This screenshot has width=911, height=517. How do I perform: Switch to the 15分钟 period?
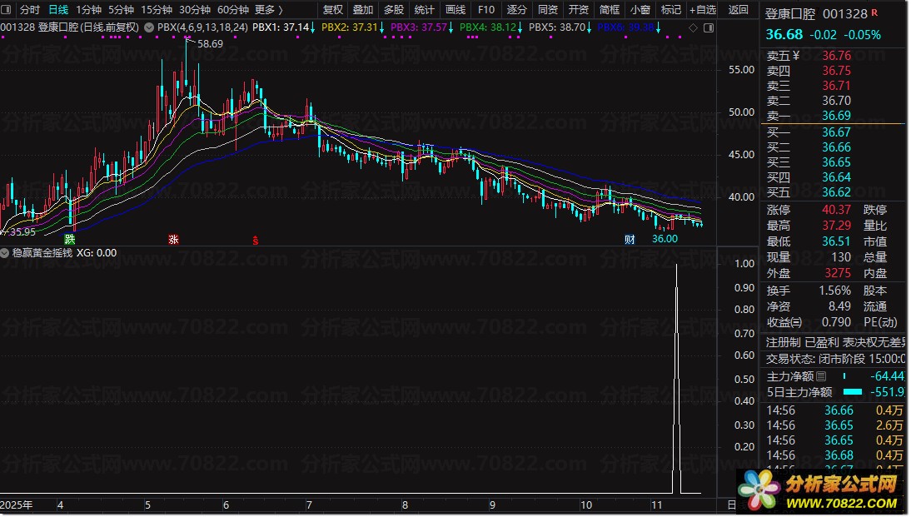pos(157,9)
